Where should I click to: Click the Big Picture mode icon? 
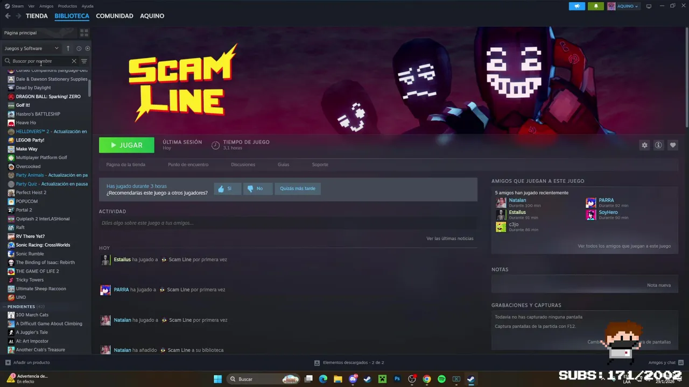click(x=649, y=6)
